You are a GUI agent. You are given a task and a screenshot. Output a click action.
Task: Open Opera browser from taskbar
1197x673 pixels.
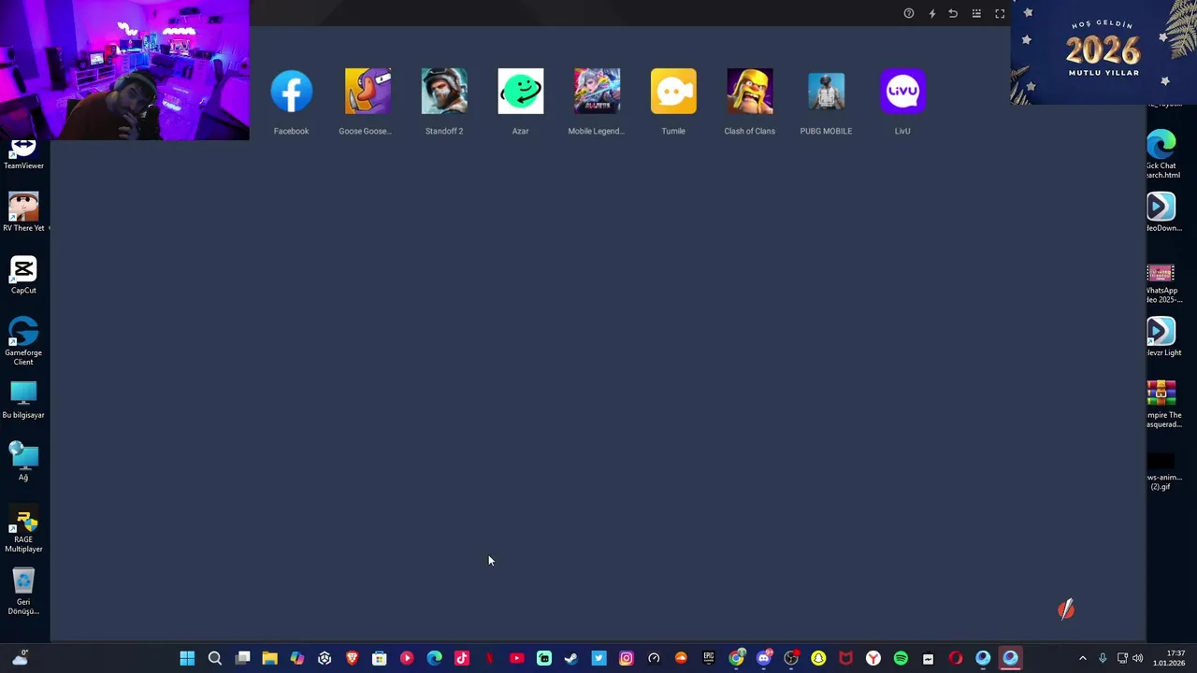955,658
